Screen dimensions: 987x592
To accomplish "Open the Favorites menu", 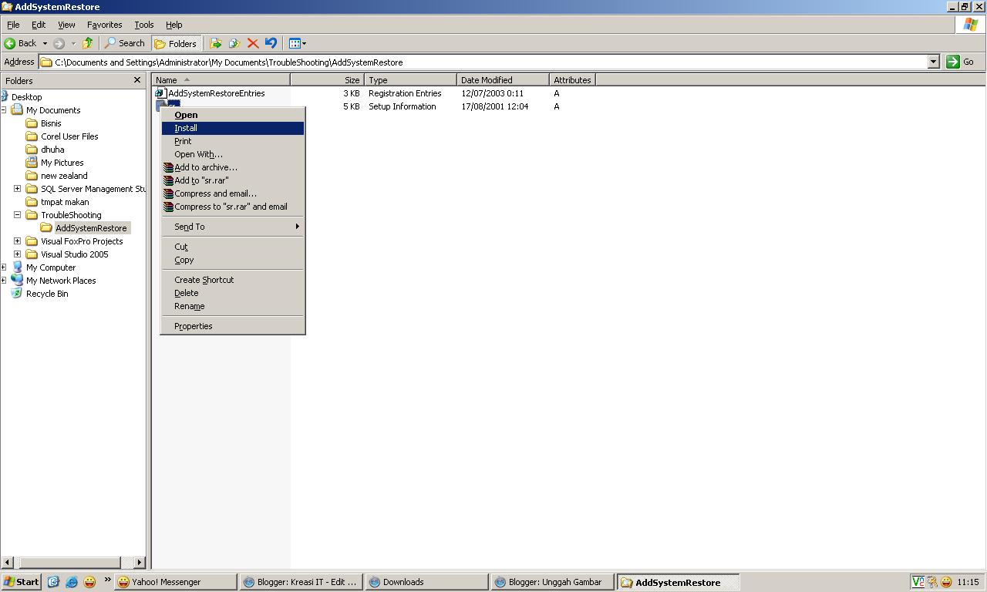I will (x=105, y=25).
